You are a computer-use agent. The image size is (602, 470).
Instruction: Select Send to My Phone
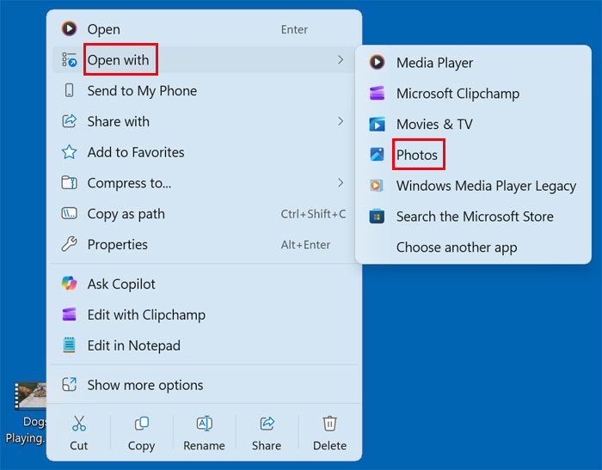204,90
